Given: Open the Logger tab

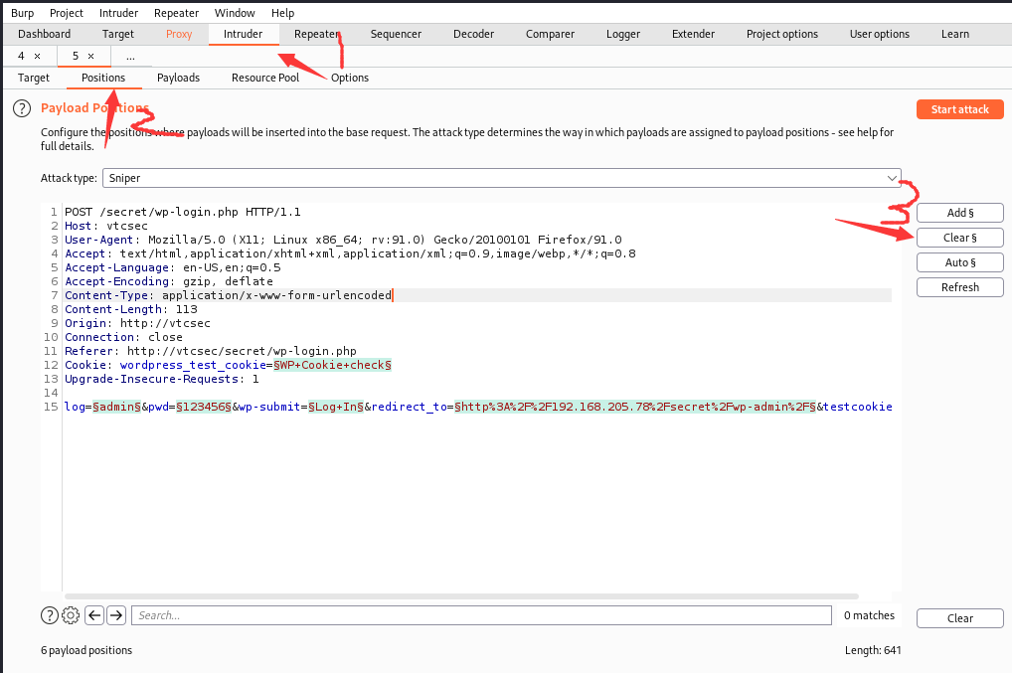Looking at the screenshot, I should tap(623, 34).
